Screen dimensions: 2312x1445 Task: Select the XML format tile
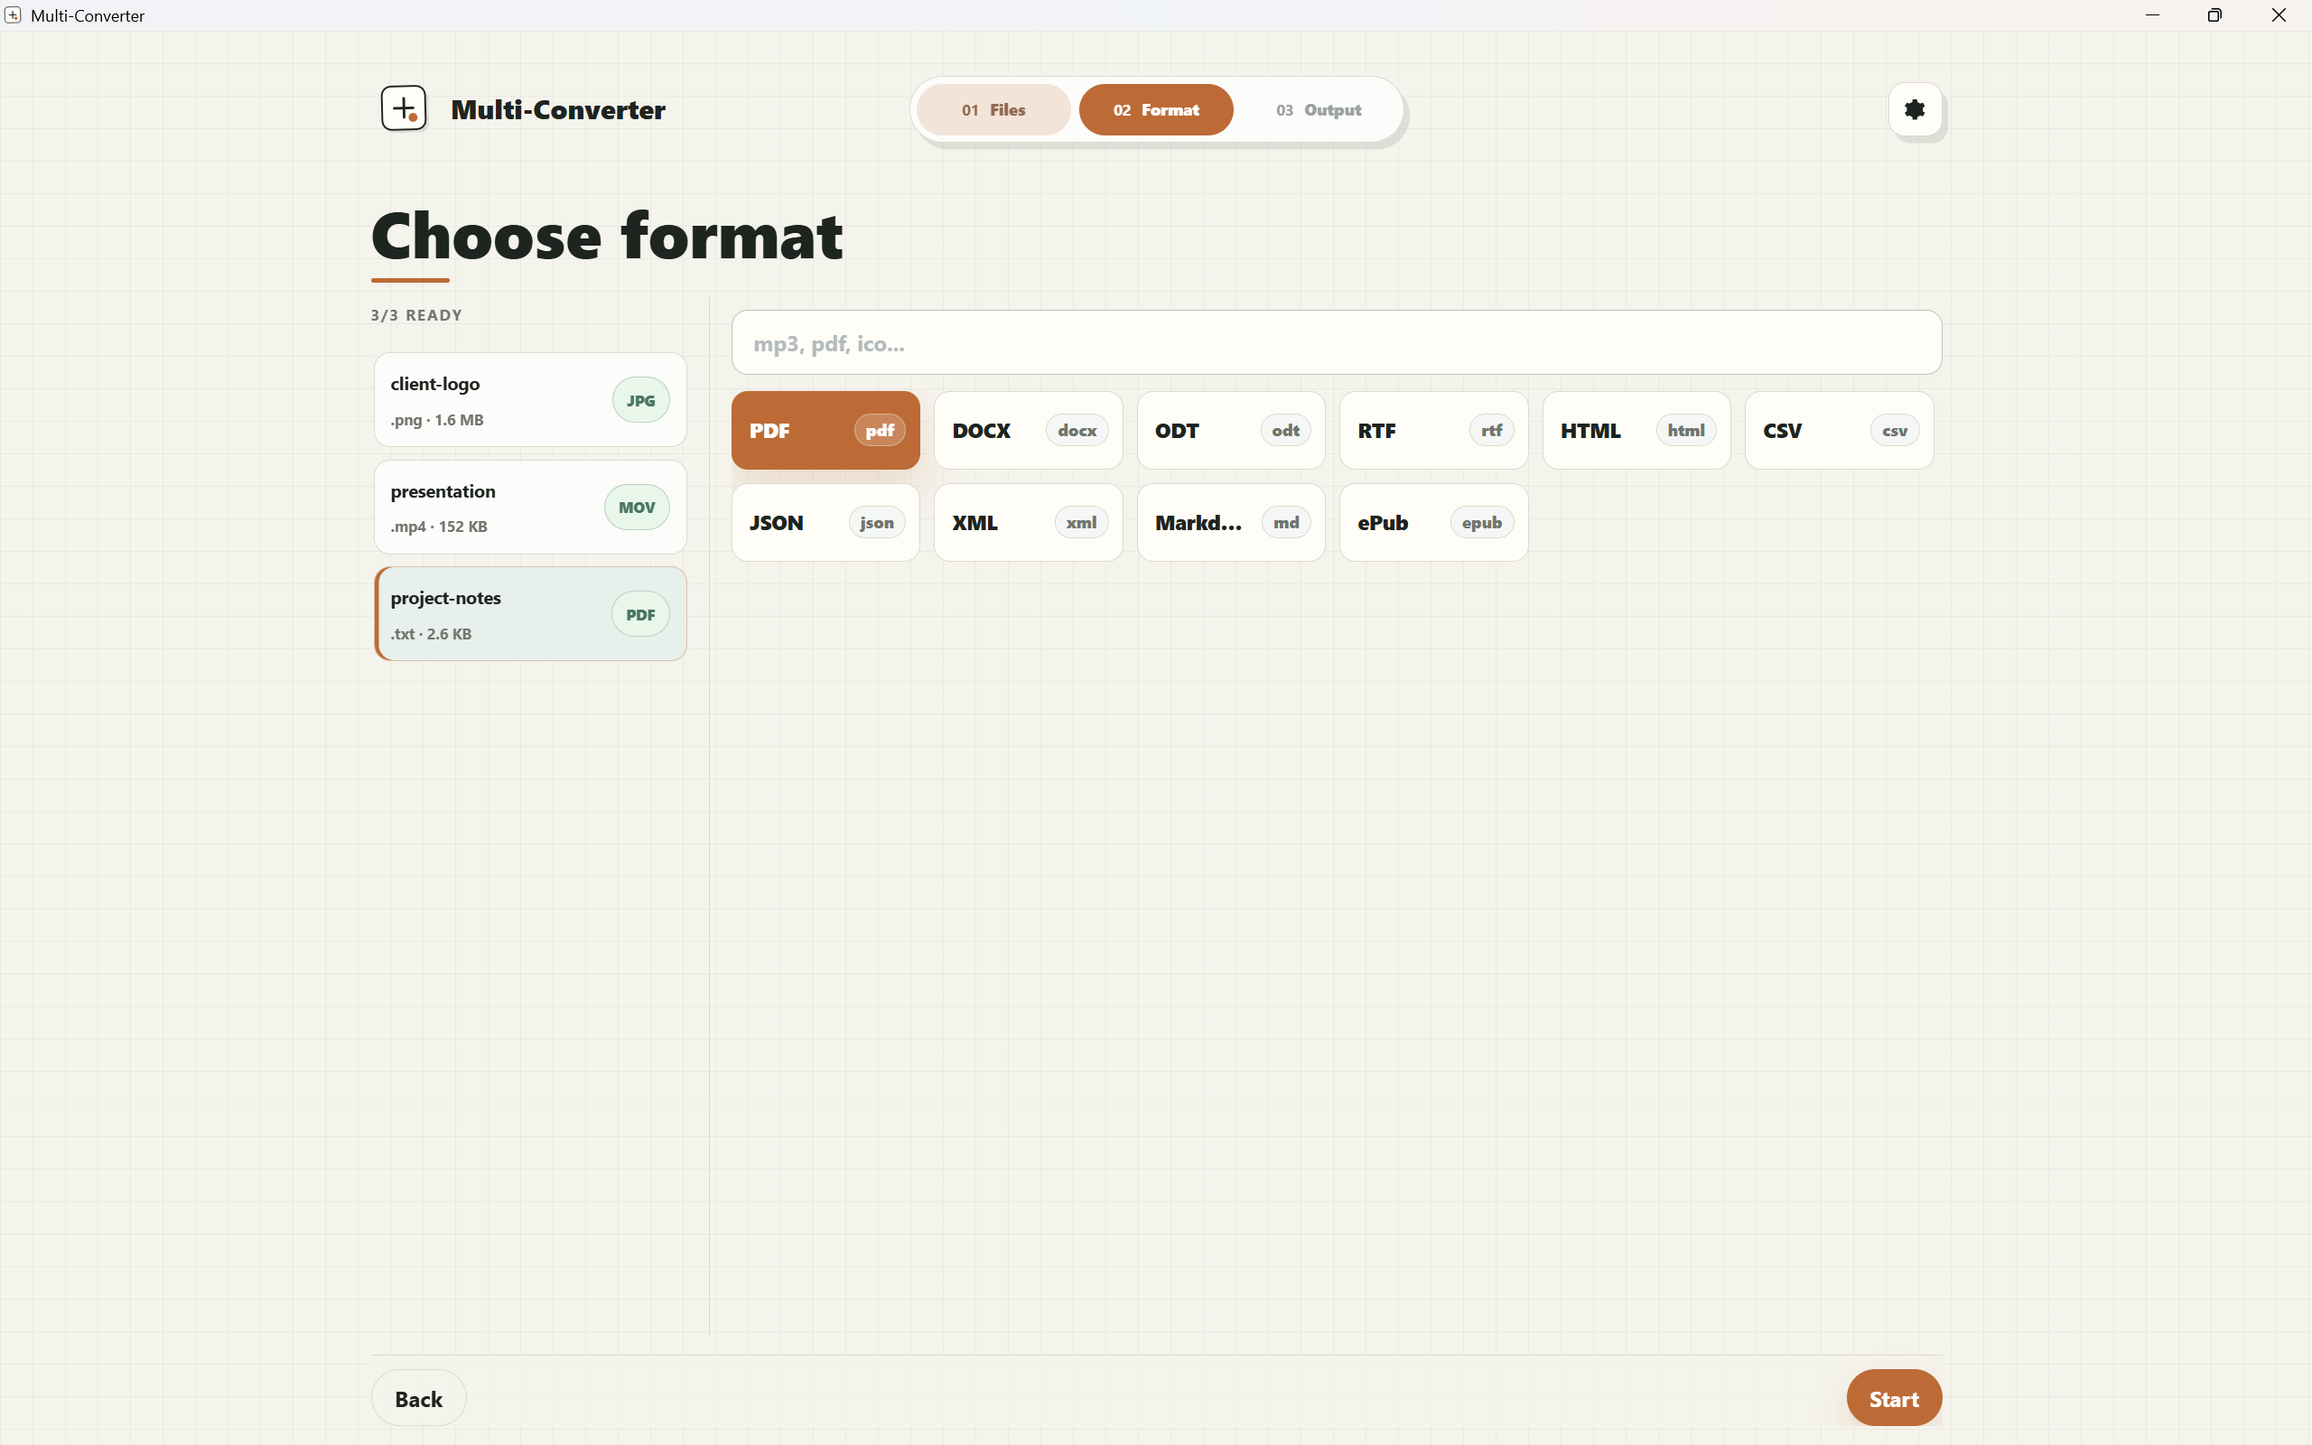(x=1028, y=523)
